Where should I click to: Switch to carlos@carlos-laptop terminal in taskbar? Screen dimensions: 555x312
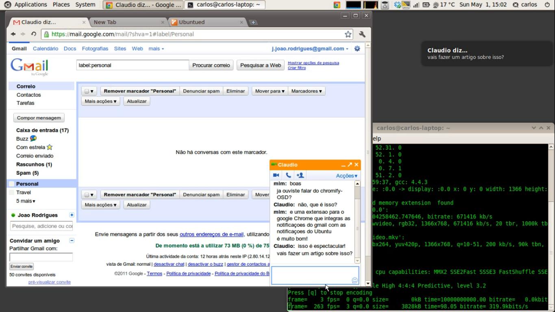click(x=225, y=5)
